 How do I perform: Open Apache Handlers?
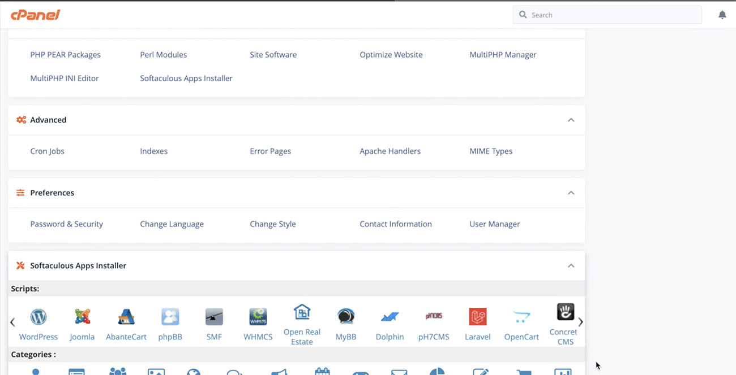coord(390,151)
